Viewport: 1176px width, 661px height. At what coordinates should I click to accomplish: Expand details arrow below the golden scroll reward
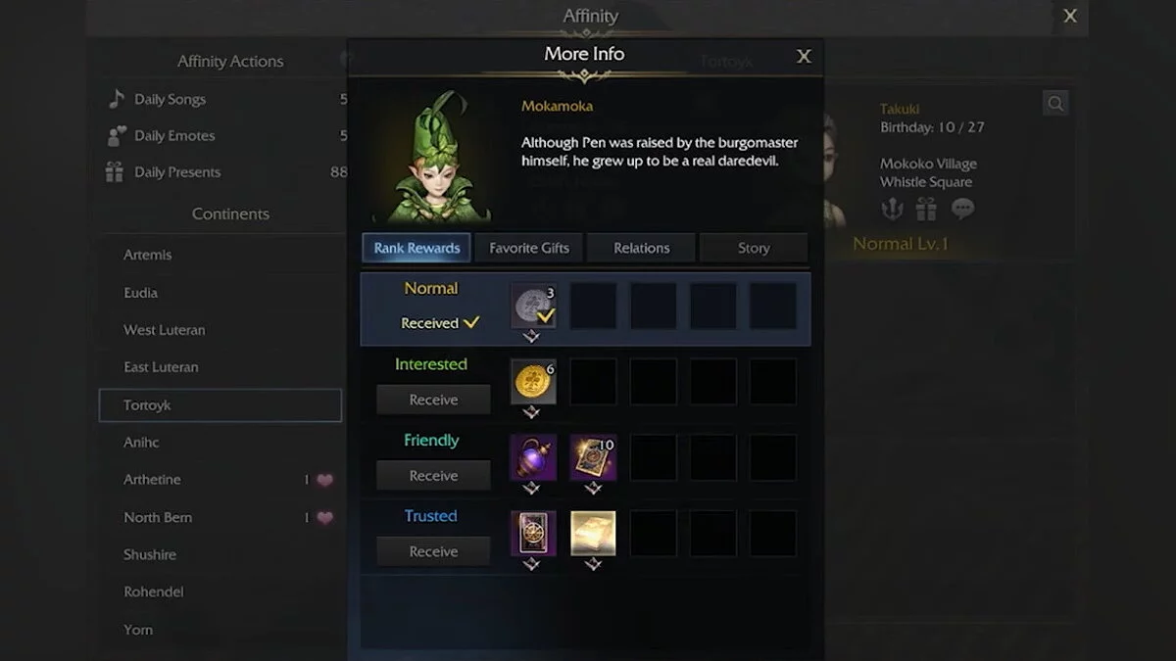pyautogui.click(x=592, y=564)
